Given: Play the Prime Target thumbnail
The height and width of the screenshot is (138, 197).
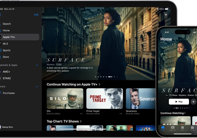Looking at the screenshot, I should pos(105,98).
